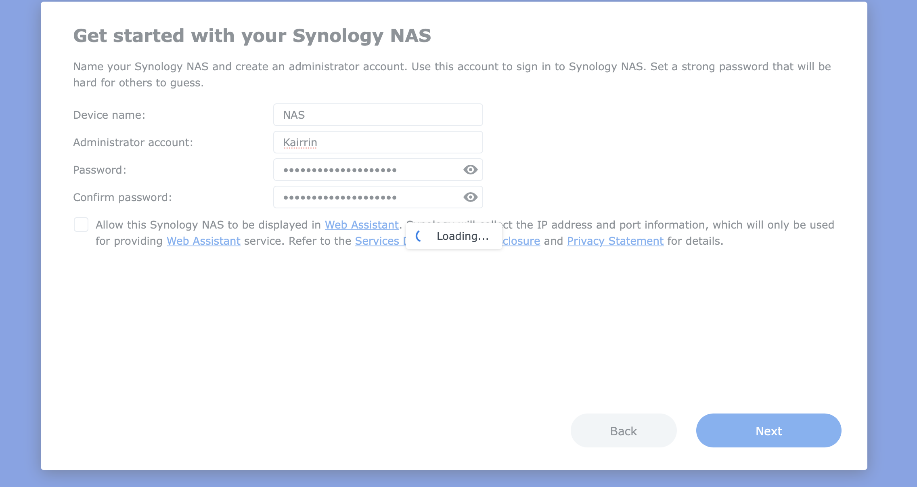Click the Loading spinner icon
Screen dimensions: 917x487
coord(419,236)
